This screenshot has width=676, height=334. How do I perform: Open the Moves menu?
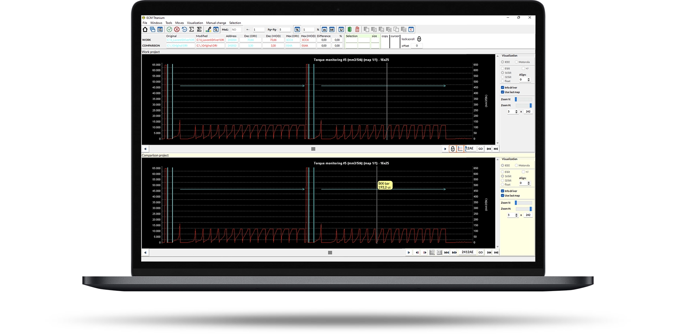coord(180,23)
